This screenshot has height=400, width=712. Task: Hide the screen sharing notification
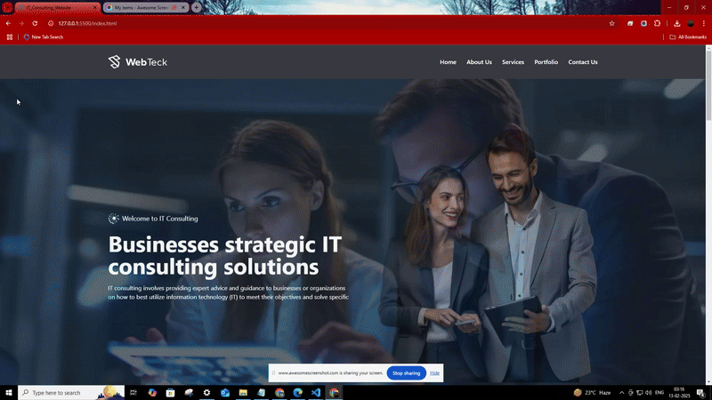click(x=434, y=373)
